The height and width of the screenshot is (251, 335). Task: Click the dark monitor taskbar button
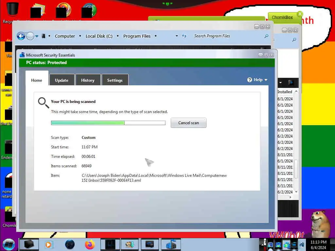click(150, 244)
